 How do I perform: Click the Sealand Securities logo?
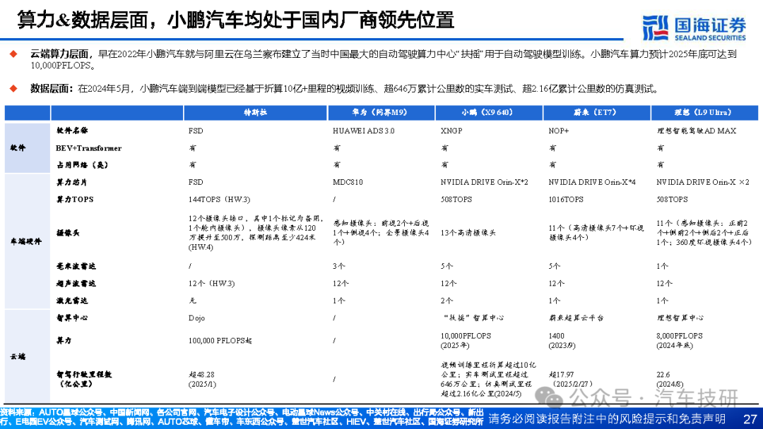(x=694, y=28)
